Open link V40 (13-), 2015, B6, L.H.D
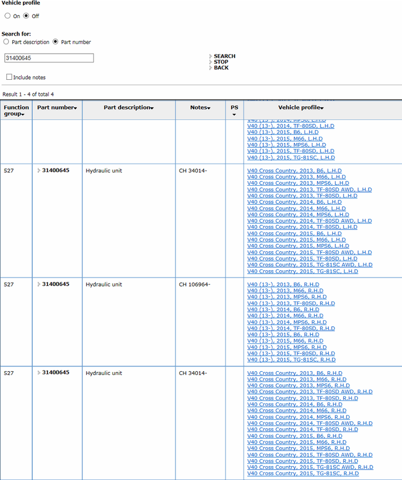 (x=283, y=132)
